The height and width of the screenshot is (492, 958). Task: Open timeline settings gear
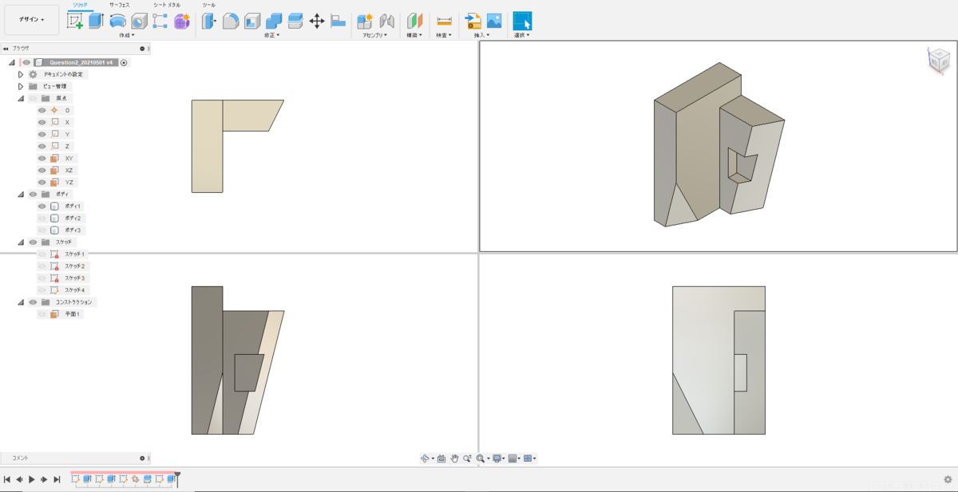pos(948,480)
